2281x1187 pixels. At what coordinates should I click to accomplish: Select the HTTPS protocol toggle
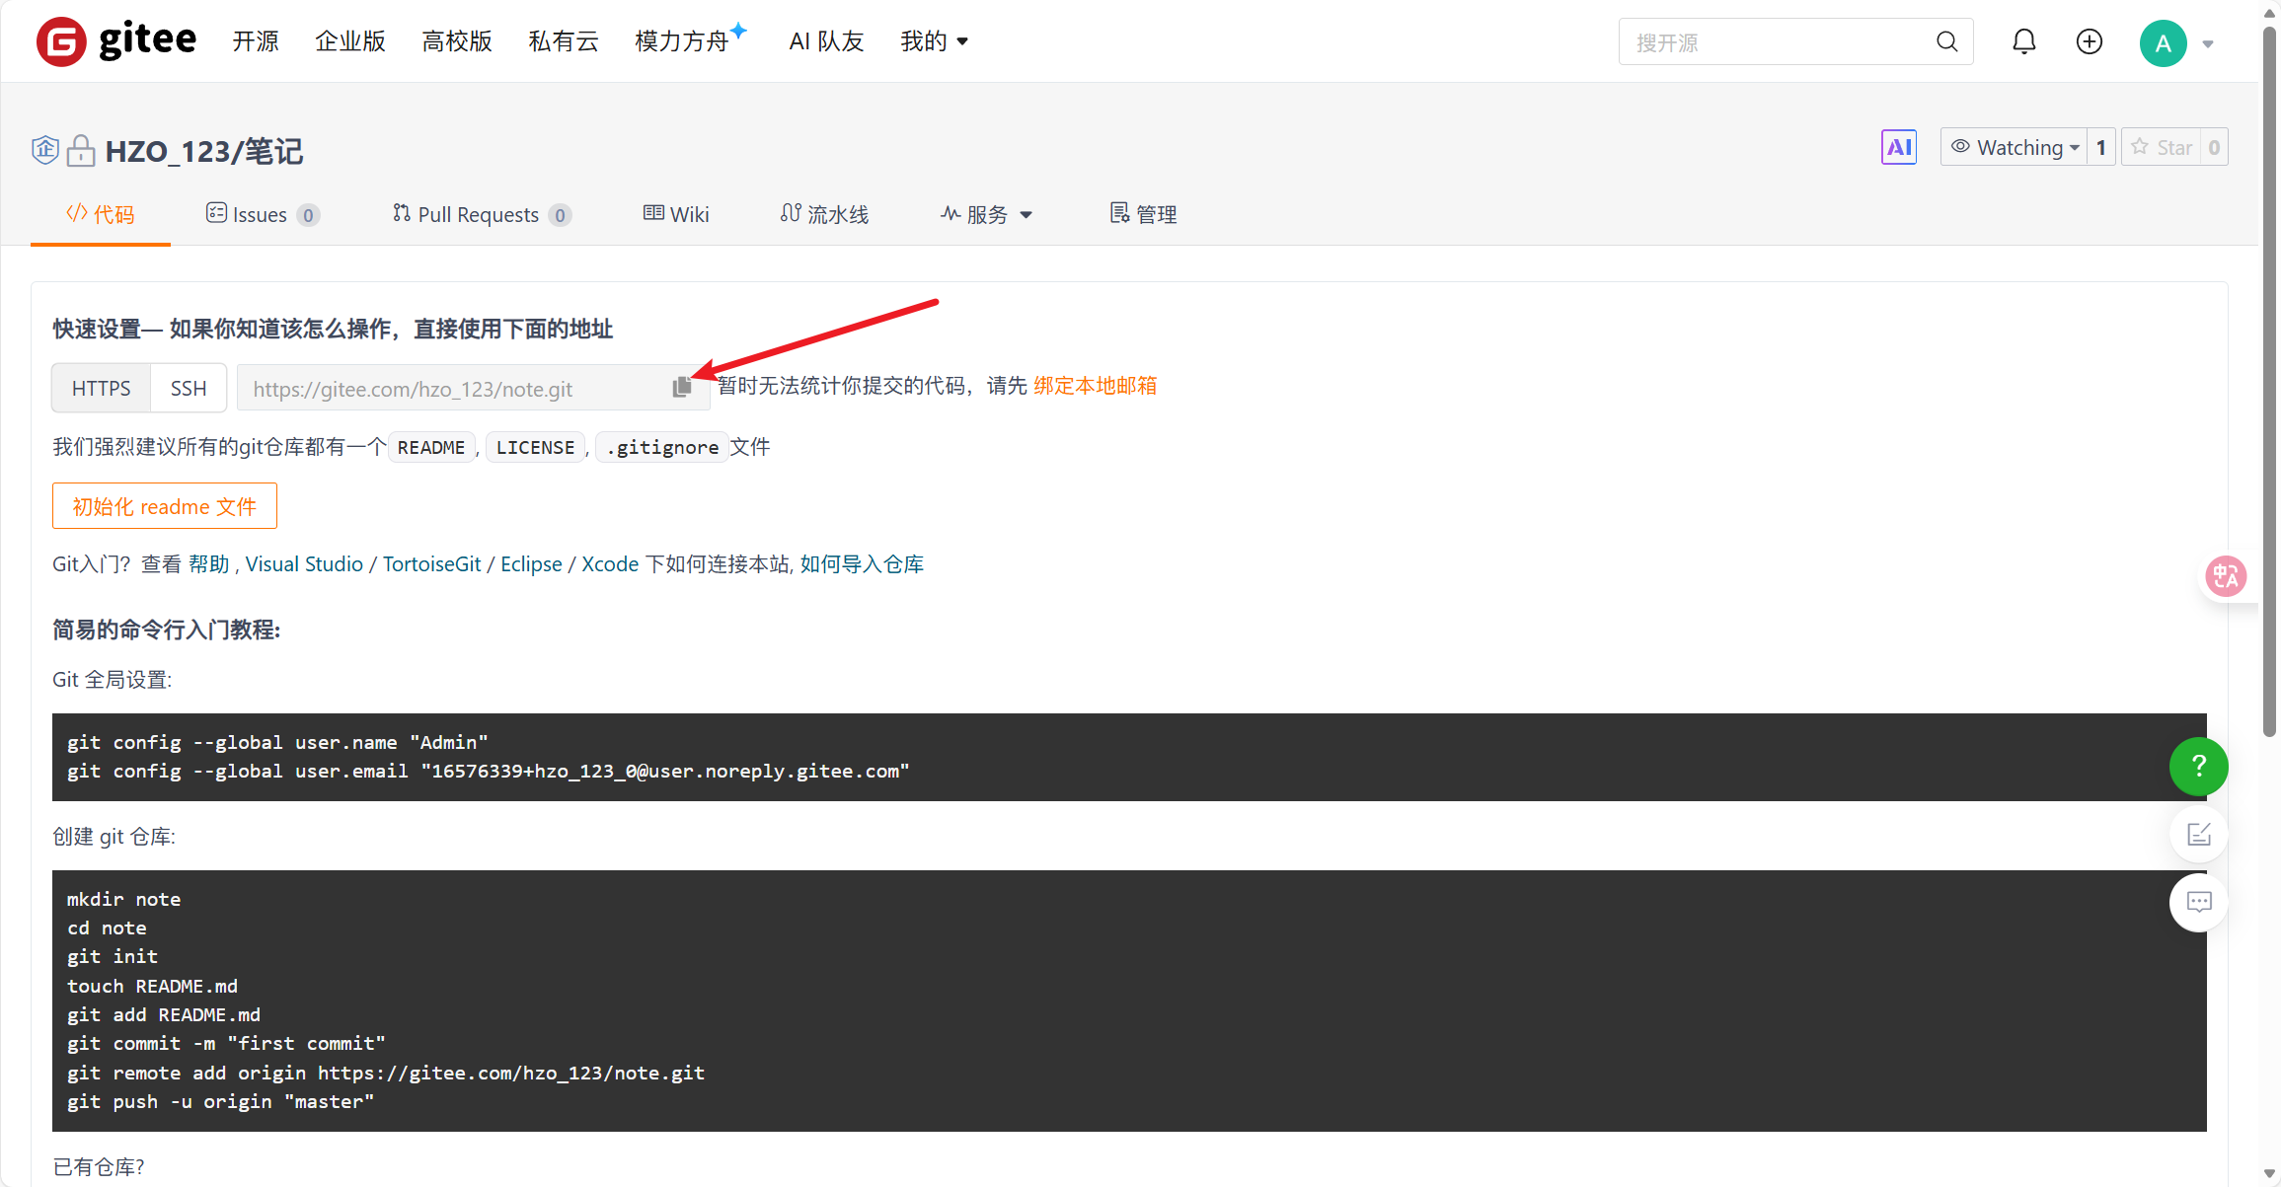pos(101,388)
